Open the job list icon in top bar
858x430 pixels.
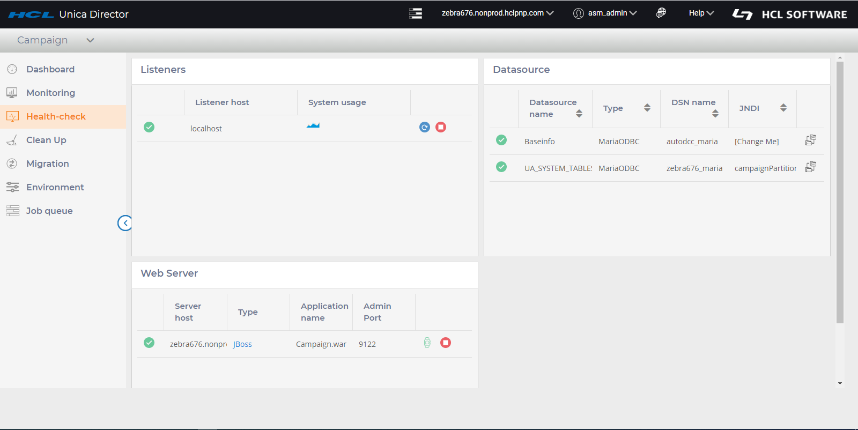point(416,13)
